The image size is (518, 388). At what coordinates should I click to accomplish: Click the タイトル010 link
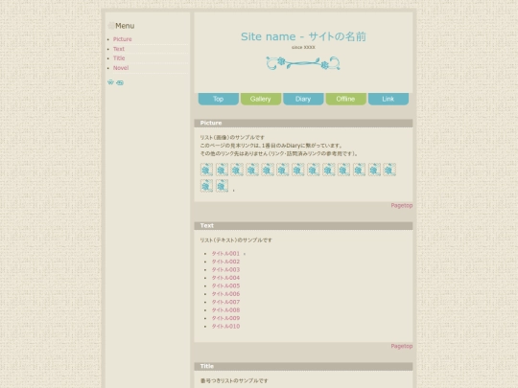pos(225,327)
